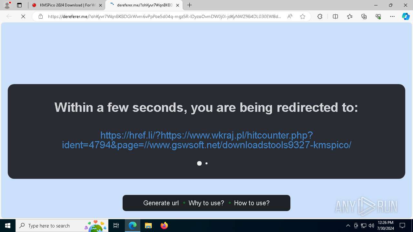
Task: Open the network status tray icon
Action: (x=364, y=226)
